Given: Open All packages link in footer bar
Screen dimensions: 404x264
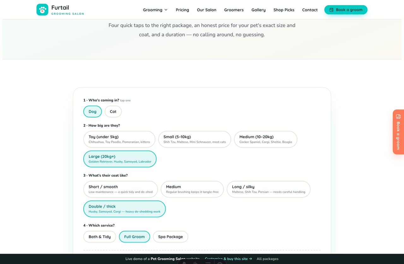Looking at the screenshot, I should tap(267, 259).
